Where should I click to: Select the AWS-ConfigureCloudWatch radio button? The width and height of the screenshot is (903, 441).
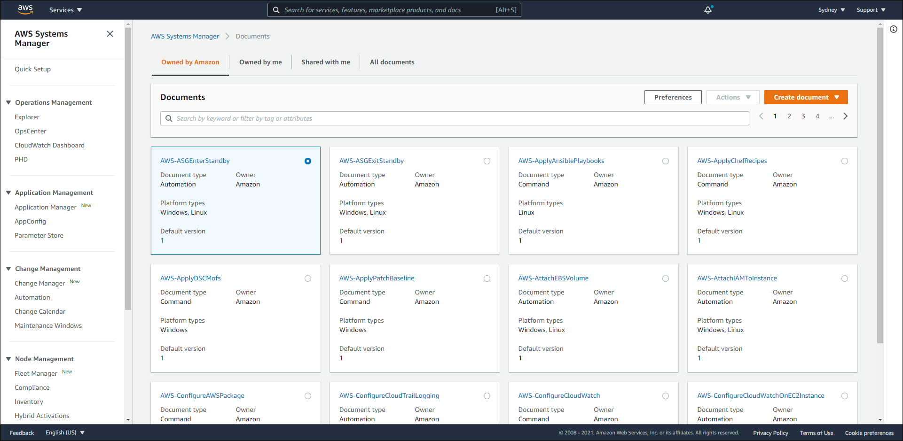pyautogui.click(x=666, y=396)
